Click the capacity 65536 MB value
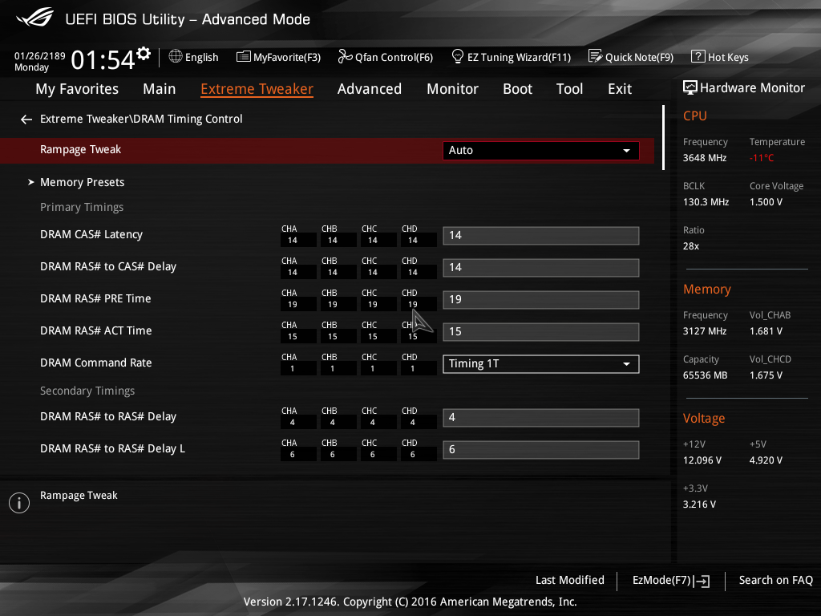This screenshot has width=821, height=616. pos(706,375)
